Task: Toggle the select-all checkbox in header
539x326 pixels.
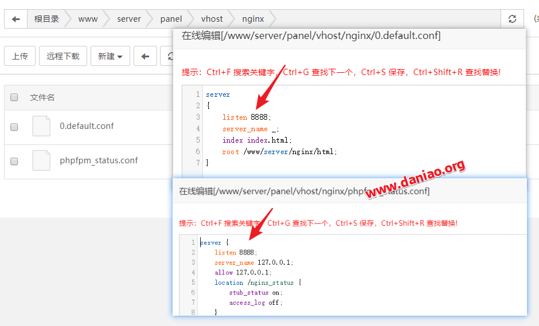Action: point(14,97)
